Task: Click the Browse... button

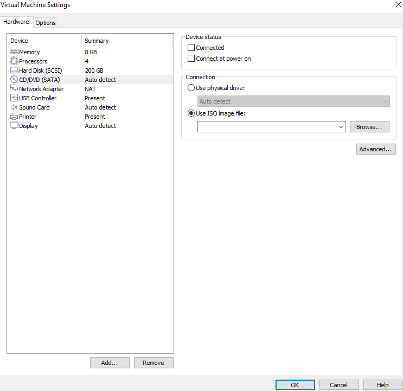Action: pos(369,127)
